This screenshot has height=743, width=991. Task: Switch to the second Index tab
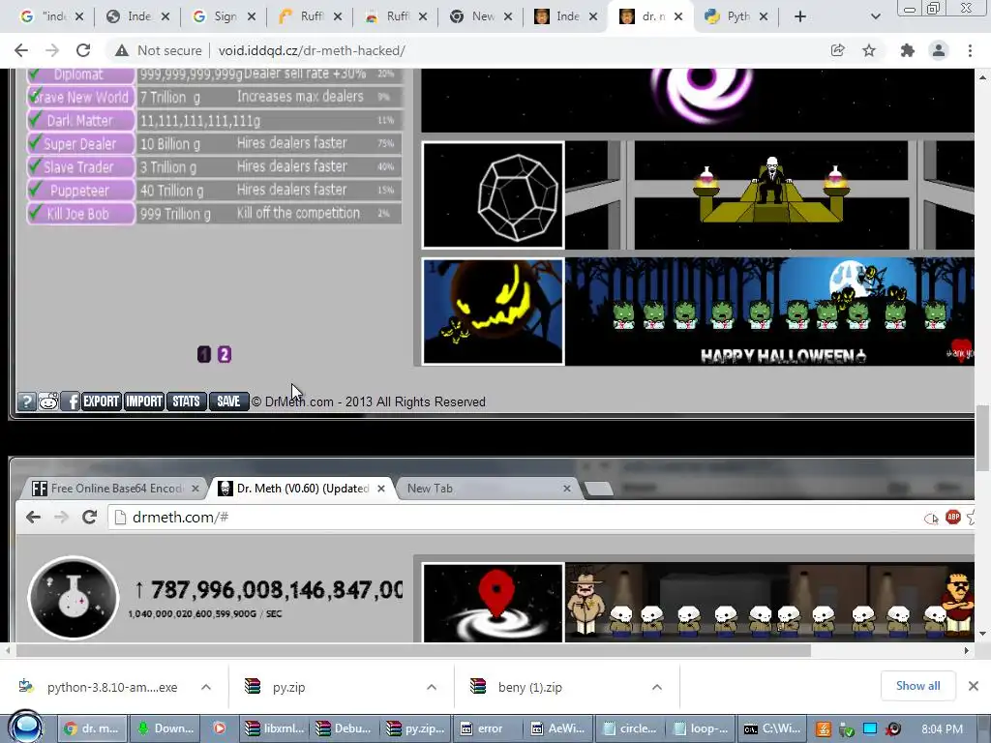(x=565, y=16)
